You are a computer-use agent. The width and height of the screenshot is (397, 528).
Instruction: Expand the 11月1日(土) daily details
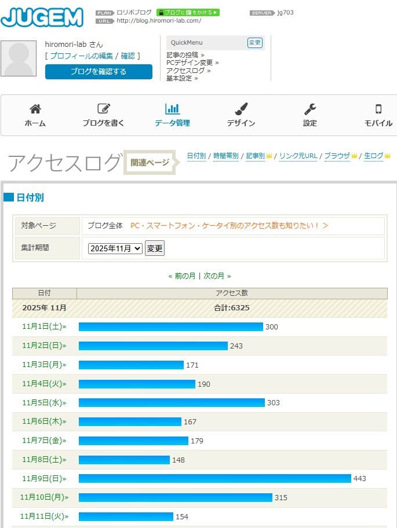click(x=44, y=327)
